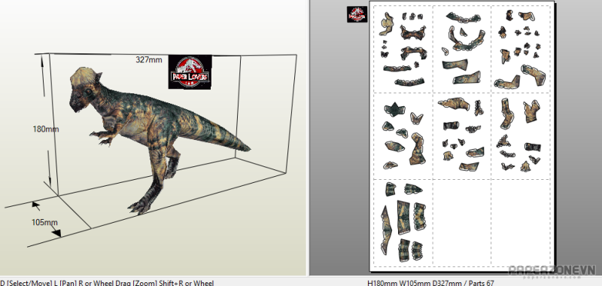Click the empty bottom-right page of the layout
This screenshot has width=602, height=286.
(521, 223)
